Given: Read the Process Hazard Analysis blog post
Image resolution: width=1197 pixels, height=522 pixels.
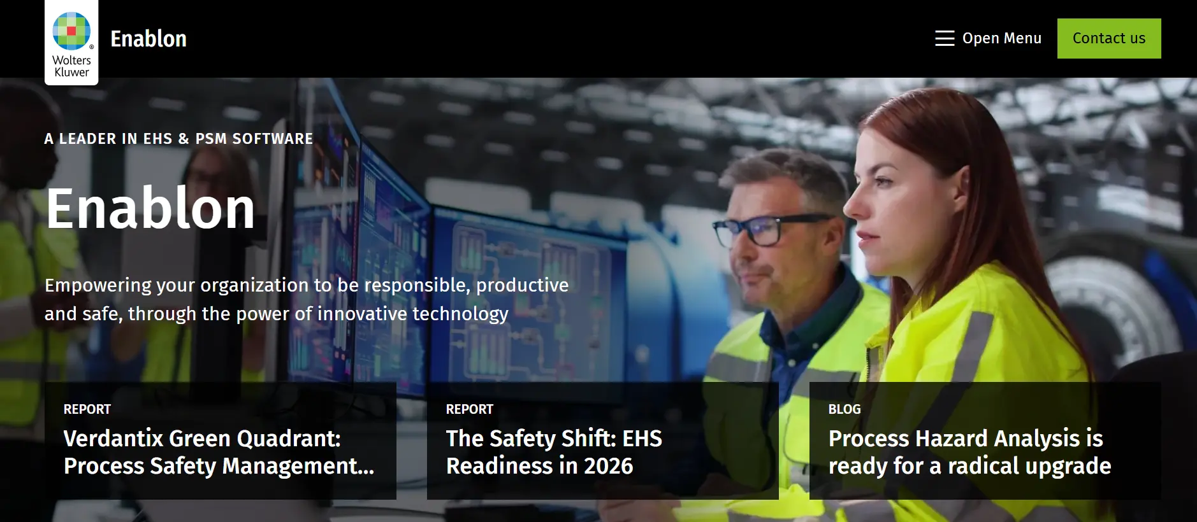Looking at the screenshot, I should click(x=985, y=441).
